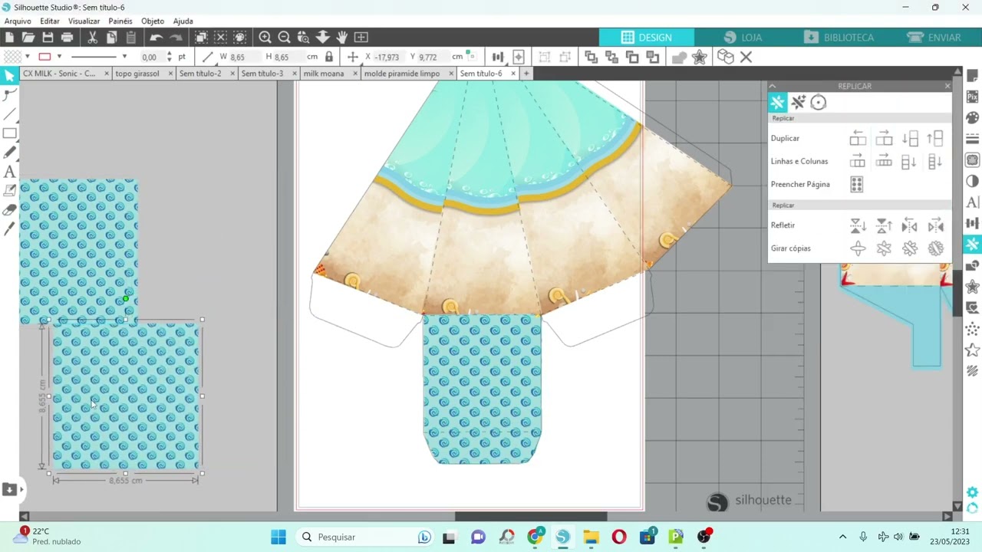Open the Arquivo menu
This screenshot has width=982, height=552.
coord(18,21)
